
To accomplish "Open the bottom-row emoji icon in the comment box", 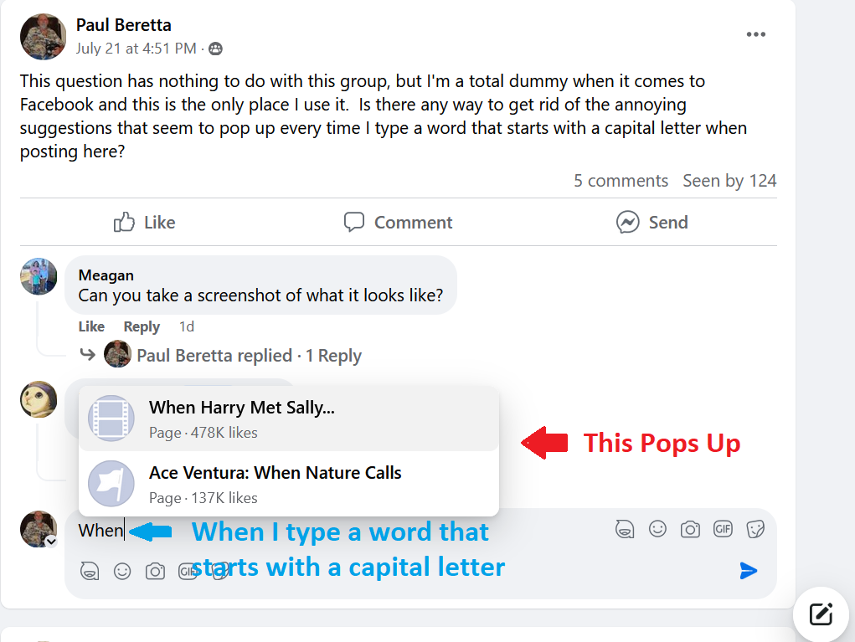I will (122, 571).
